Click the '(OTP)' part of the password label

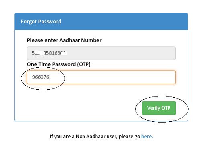[84, 64]
